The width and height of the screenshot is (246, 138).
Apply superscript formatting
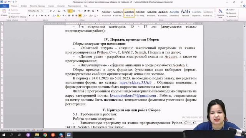coord(49,16)
